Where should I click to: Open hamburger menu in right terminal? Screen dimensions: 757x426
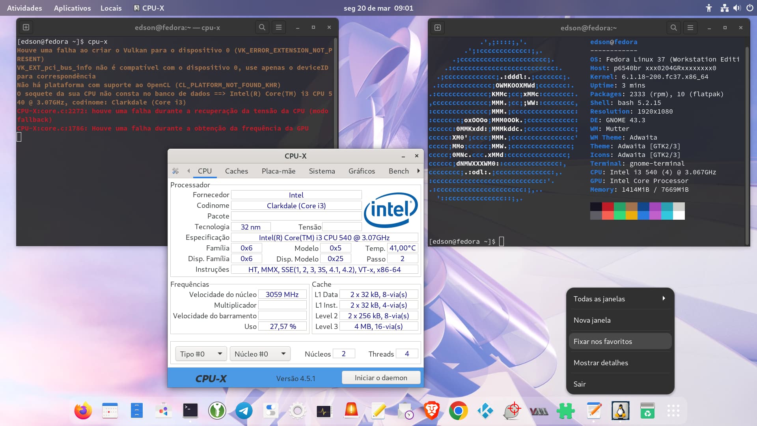(x=690, y=28)
